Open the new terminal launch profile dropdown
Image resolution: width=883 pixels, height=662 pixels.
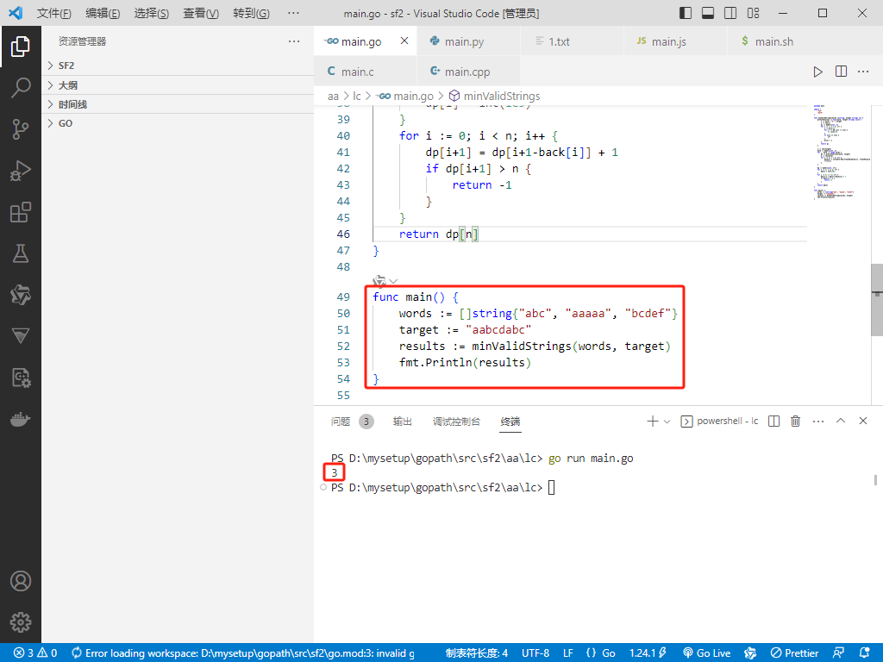pyautogui.click(x=667, y=421)
